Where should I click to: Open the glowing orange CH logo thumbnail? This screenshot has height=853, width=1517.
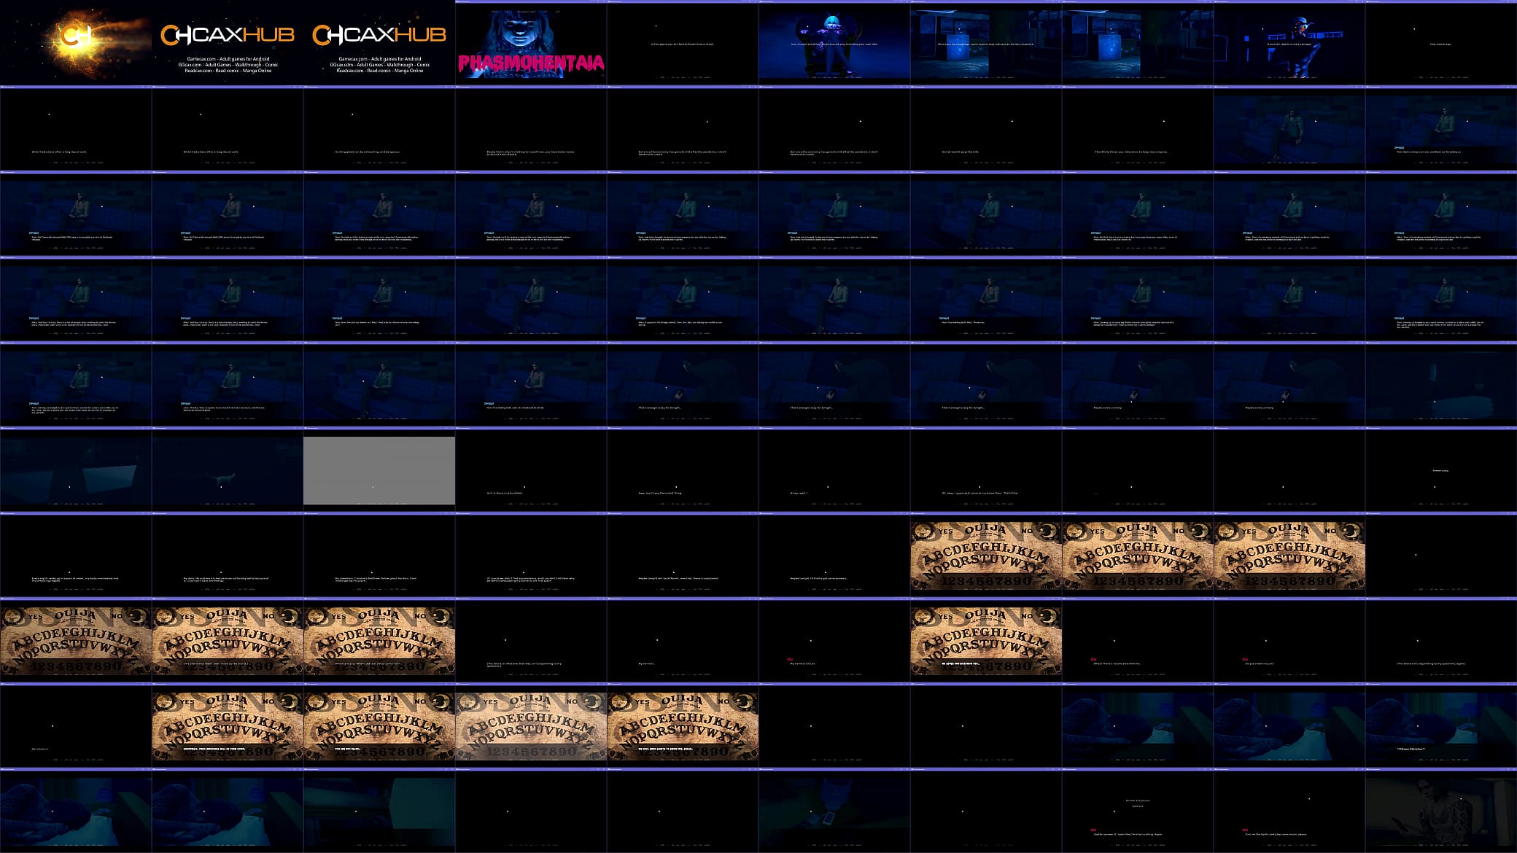tap(76, 42)
